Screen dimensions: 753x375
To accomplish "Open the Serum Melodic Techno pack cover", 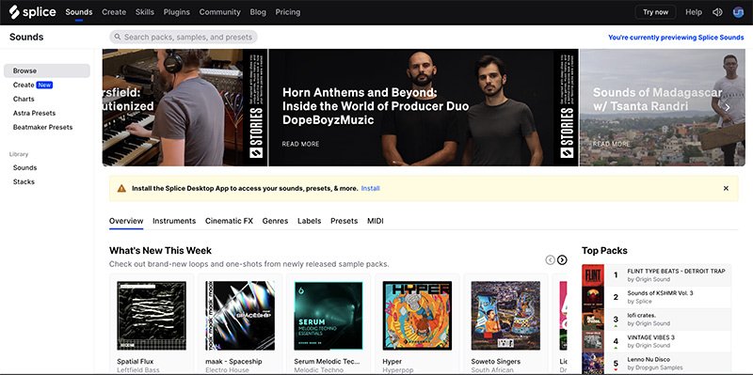I will point(328,316).
